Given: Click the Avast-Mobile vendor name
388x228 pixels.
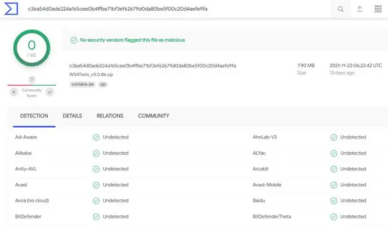Looking at the screenshot, I should (267, 184).
